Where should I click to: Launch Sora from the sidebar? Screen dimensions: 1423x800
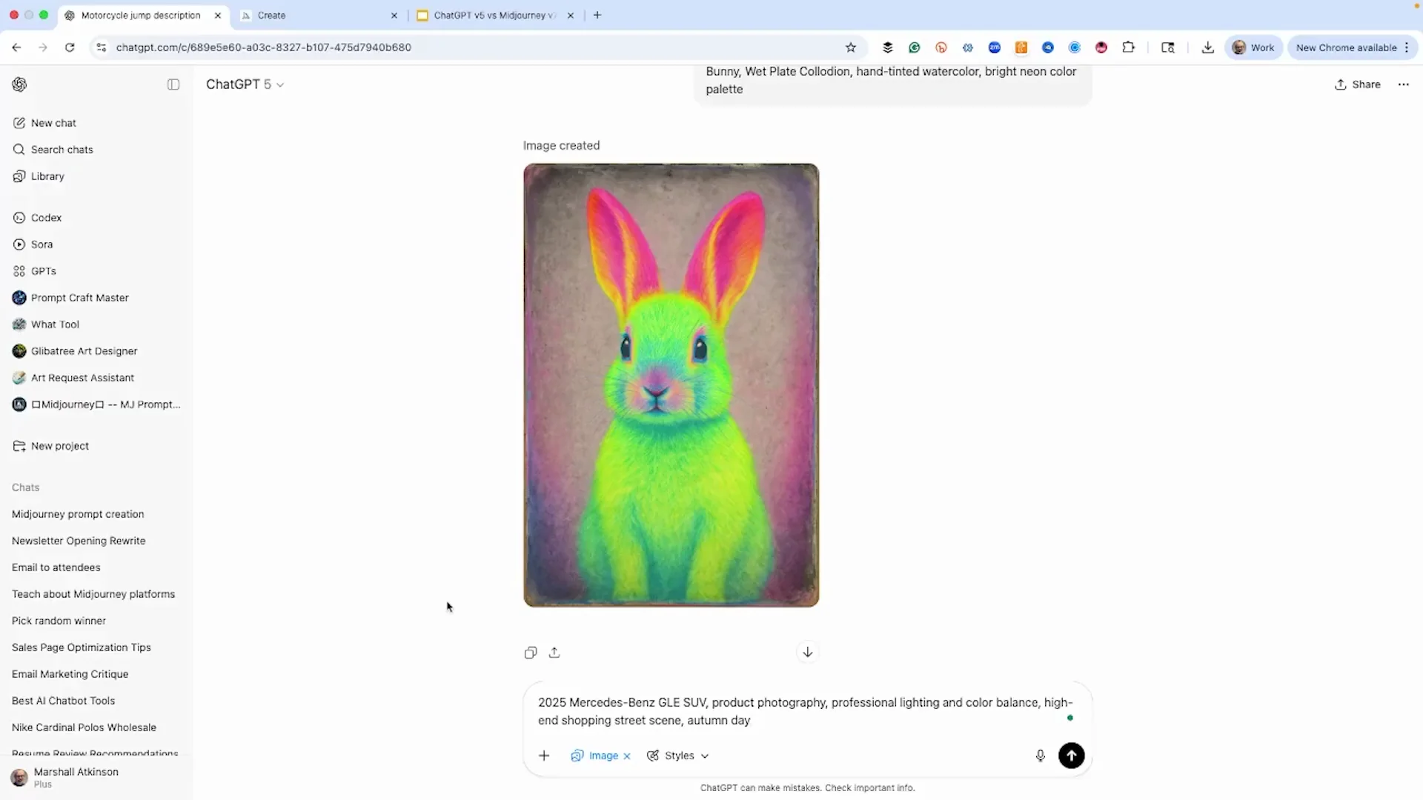coord(42,244)
